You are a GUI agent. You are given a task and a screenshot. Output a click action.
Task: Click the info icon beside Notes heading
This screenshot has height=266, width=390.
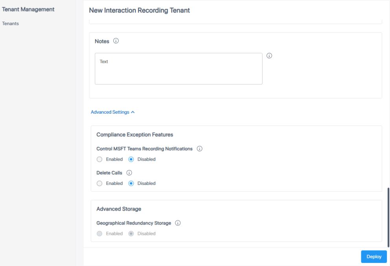click(116, 41)
